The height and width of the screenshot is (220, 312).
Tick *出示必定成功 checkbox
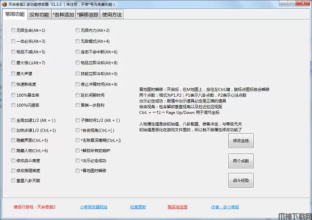pos(77,161)
